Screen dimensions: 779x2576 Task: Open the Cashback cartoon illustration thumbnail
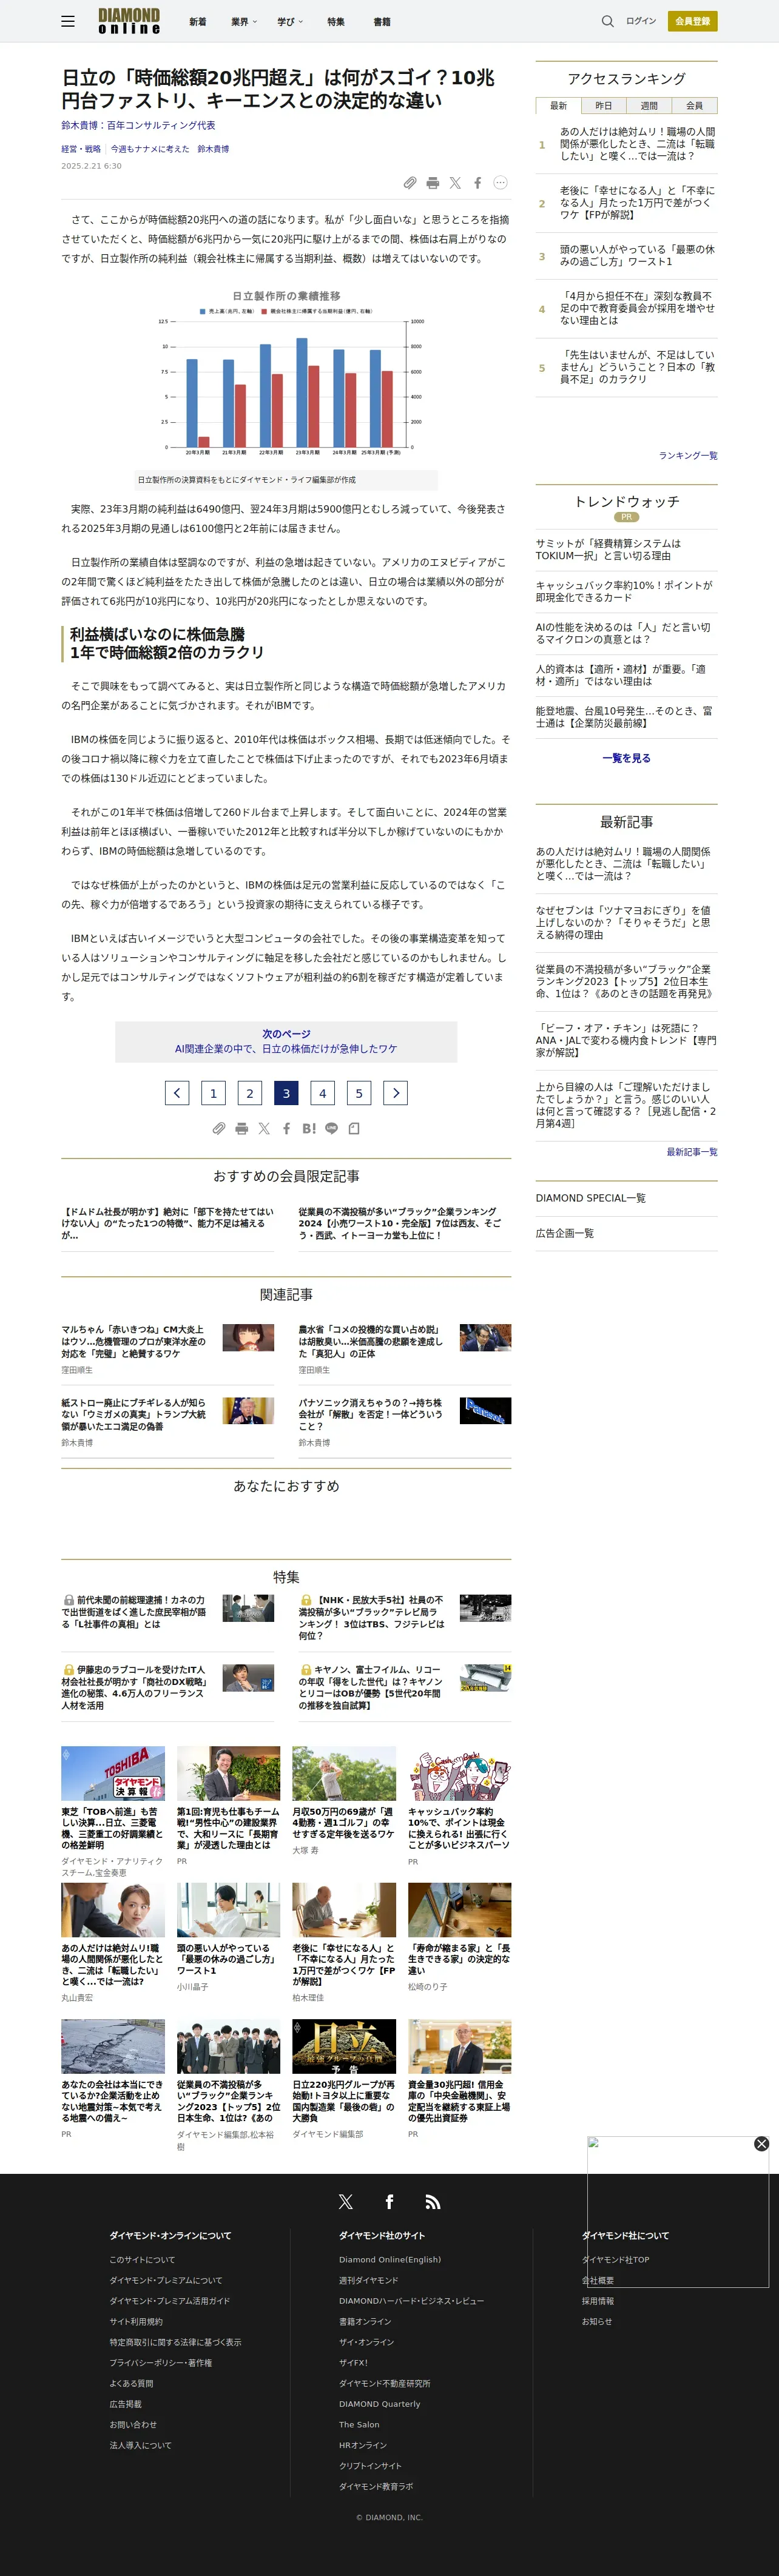(459, 1773)
